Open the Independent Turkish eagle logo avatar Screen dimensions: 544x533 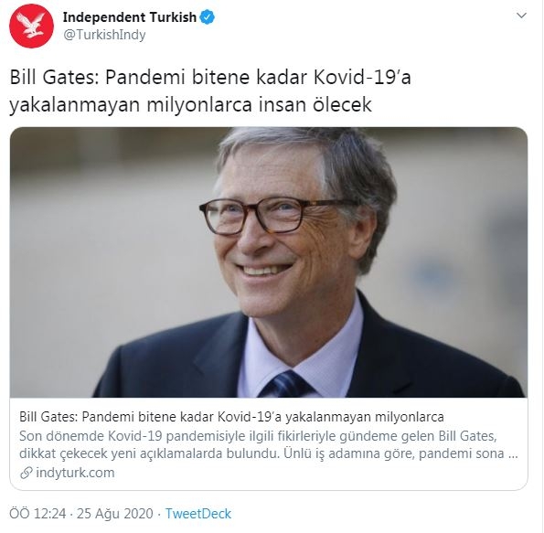[x=31, y=26]
